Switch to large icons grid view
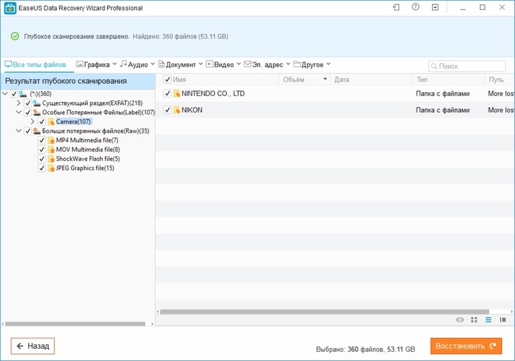Viewport: 515px width, 361px height. click(x=474, y=320)
